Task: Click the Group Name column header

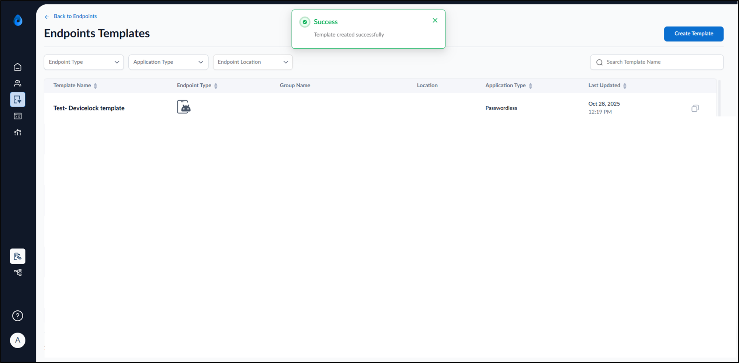Action: point(295,85)
